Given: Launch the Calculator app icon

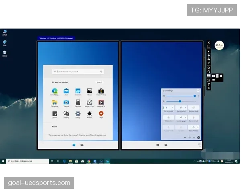Looking at the screenshot, I should point(78,102).
